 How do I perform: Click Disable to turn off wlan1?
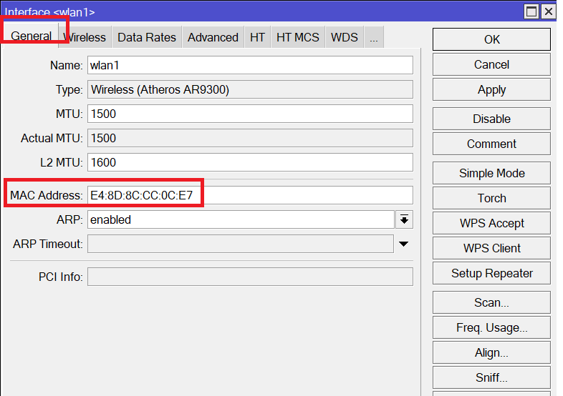[491, 119]
